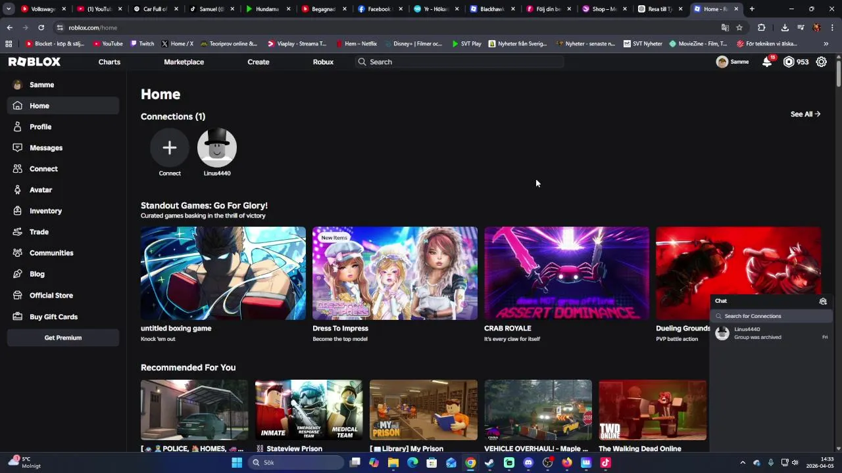Expand the hidden bookmarks chevron
The height and width of the screenshot is (473, 842).
pos(826,44)
